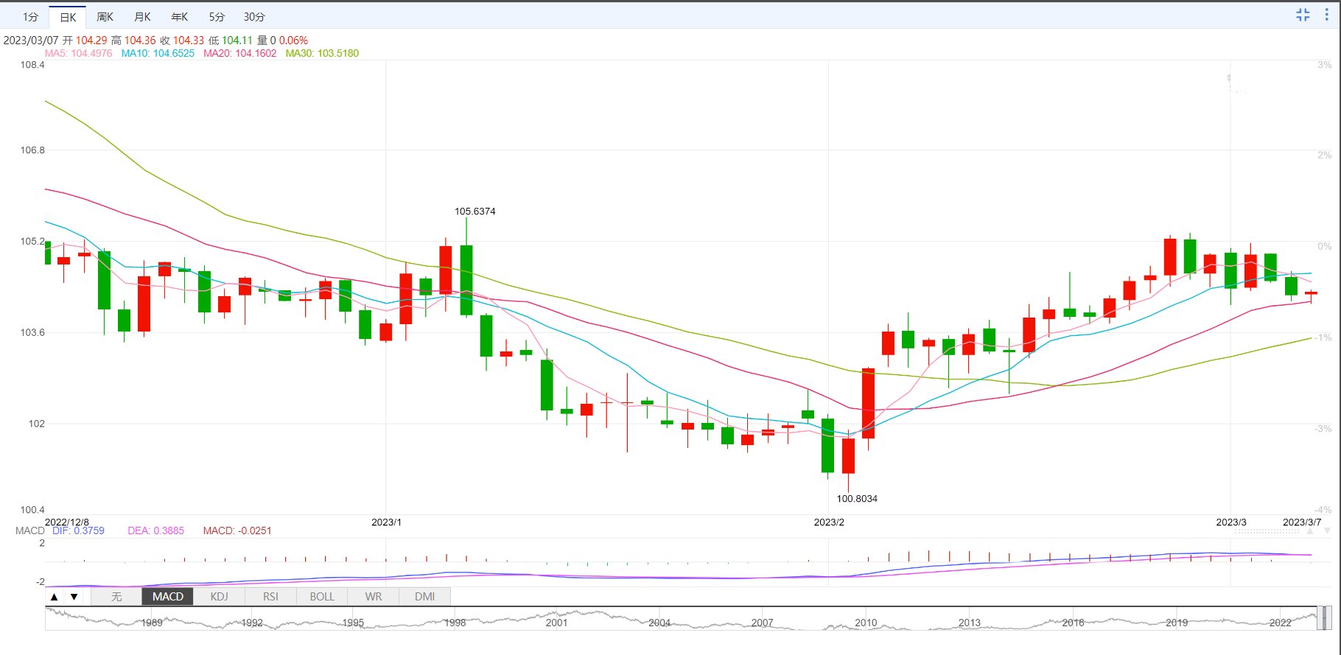This screenshot has width=1341, height=655.
Task: Click the MACD: -0.0251 value
Action: tap(237, 530)
